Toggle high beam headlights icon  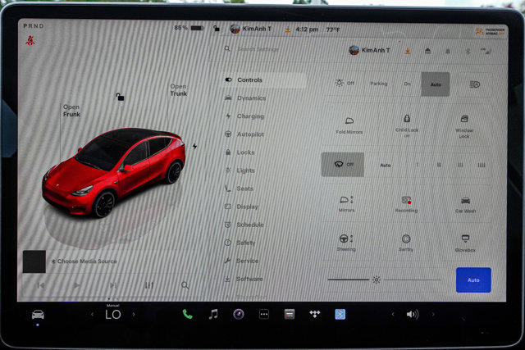(x=474, y=84)
